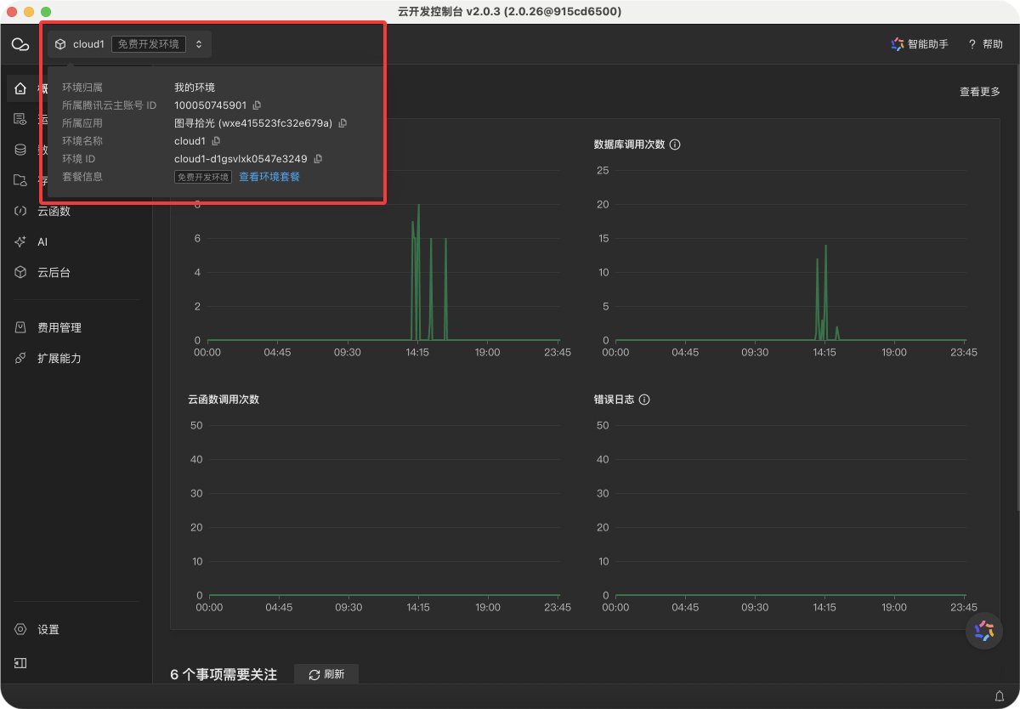Click the vertical scrollbar on right edge
This screenshot has height=709, width=1020.
pyautogui.click(x=1016, y=289)
